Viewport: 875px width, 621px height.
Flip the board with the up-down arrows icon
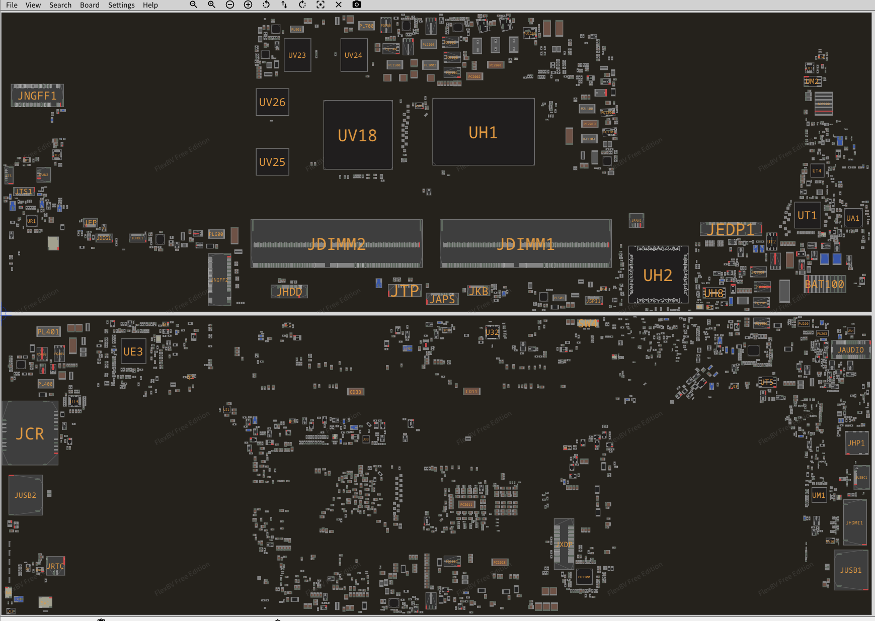click(284, 5)
